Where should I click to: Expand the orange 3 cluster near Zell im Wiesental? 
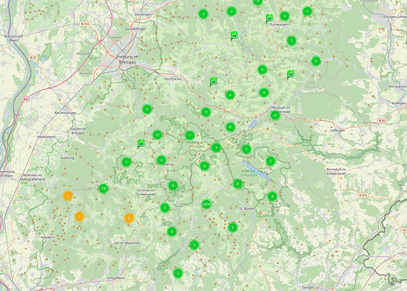tap(129, 218)
